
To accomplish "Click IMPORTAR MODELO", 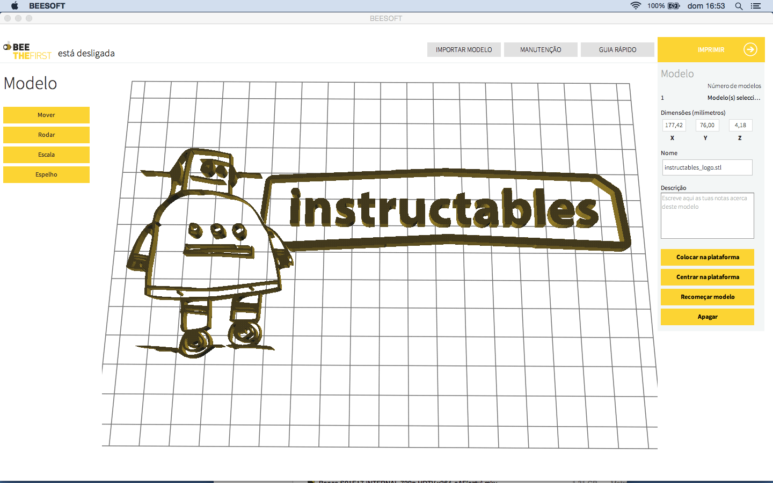I will [463, 49].
